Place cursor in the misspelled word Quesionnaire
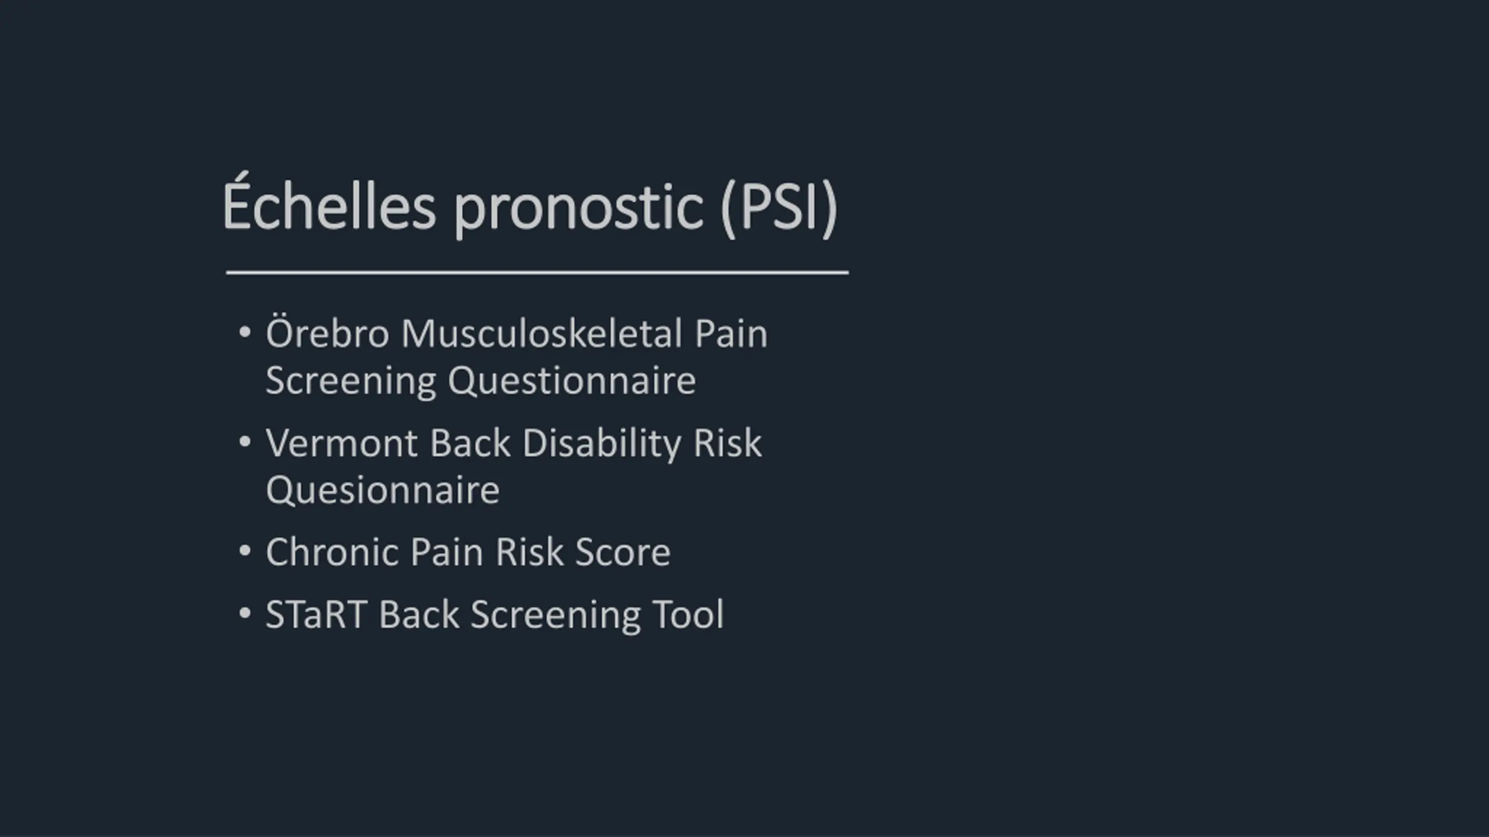Image resolution: width=1489 pixels, height=837 pixels. [x=383, y=490]
